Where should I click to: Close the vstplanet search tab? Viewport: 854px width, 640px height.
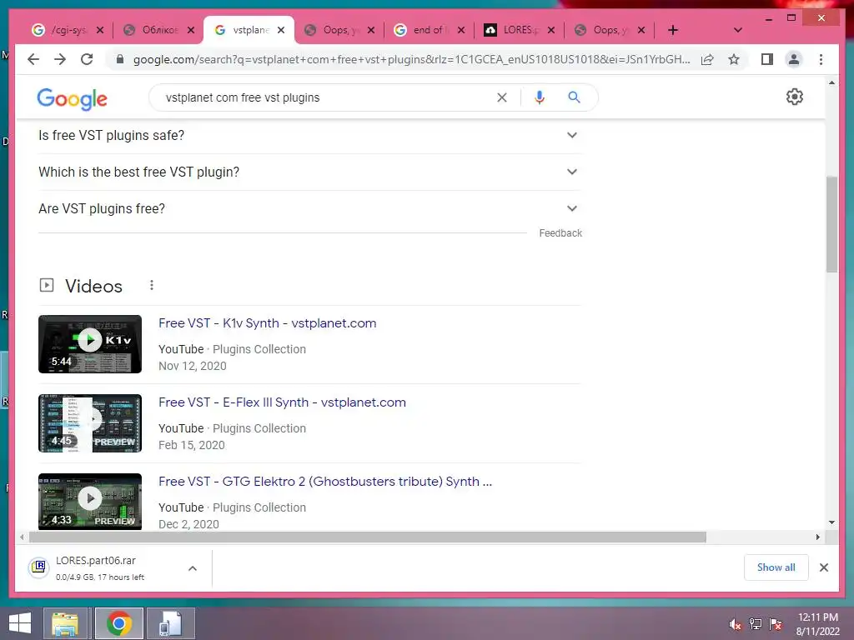[x=281, y=31]
